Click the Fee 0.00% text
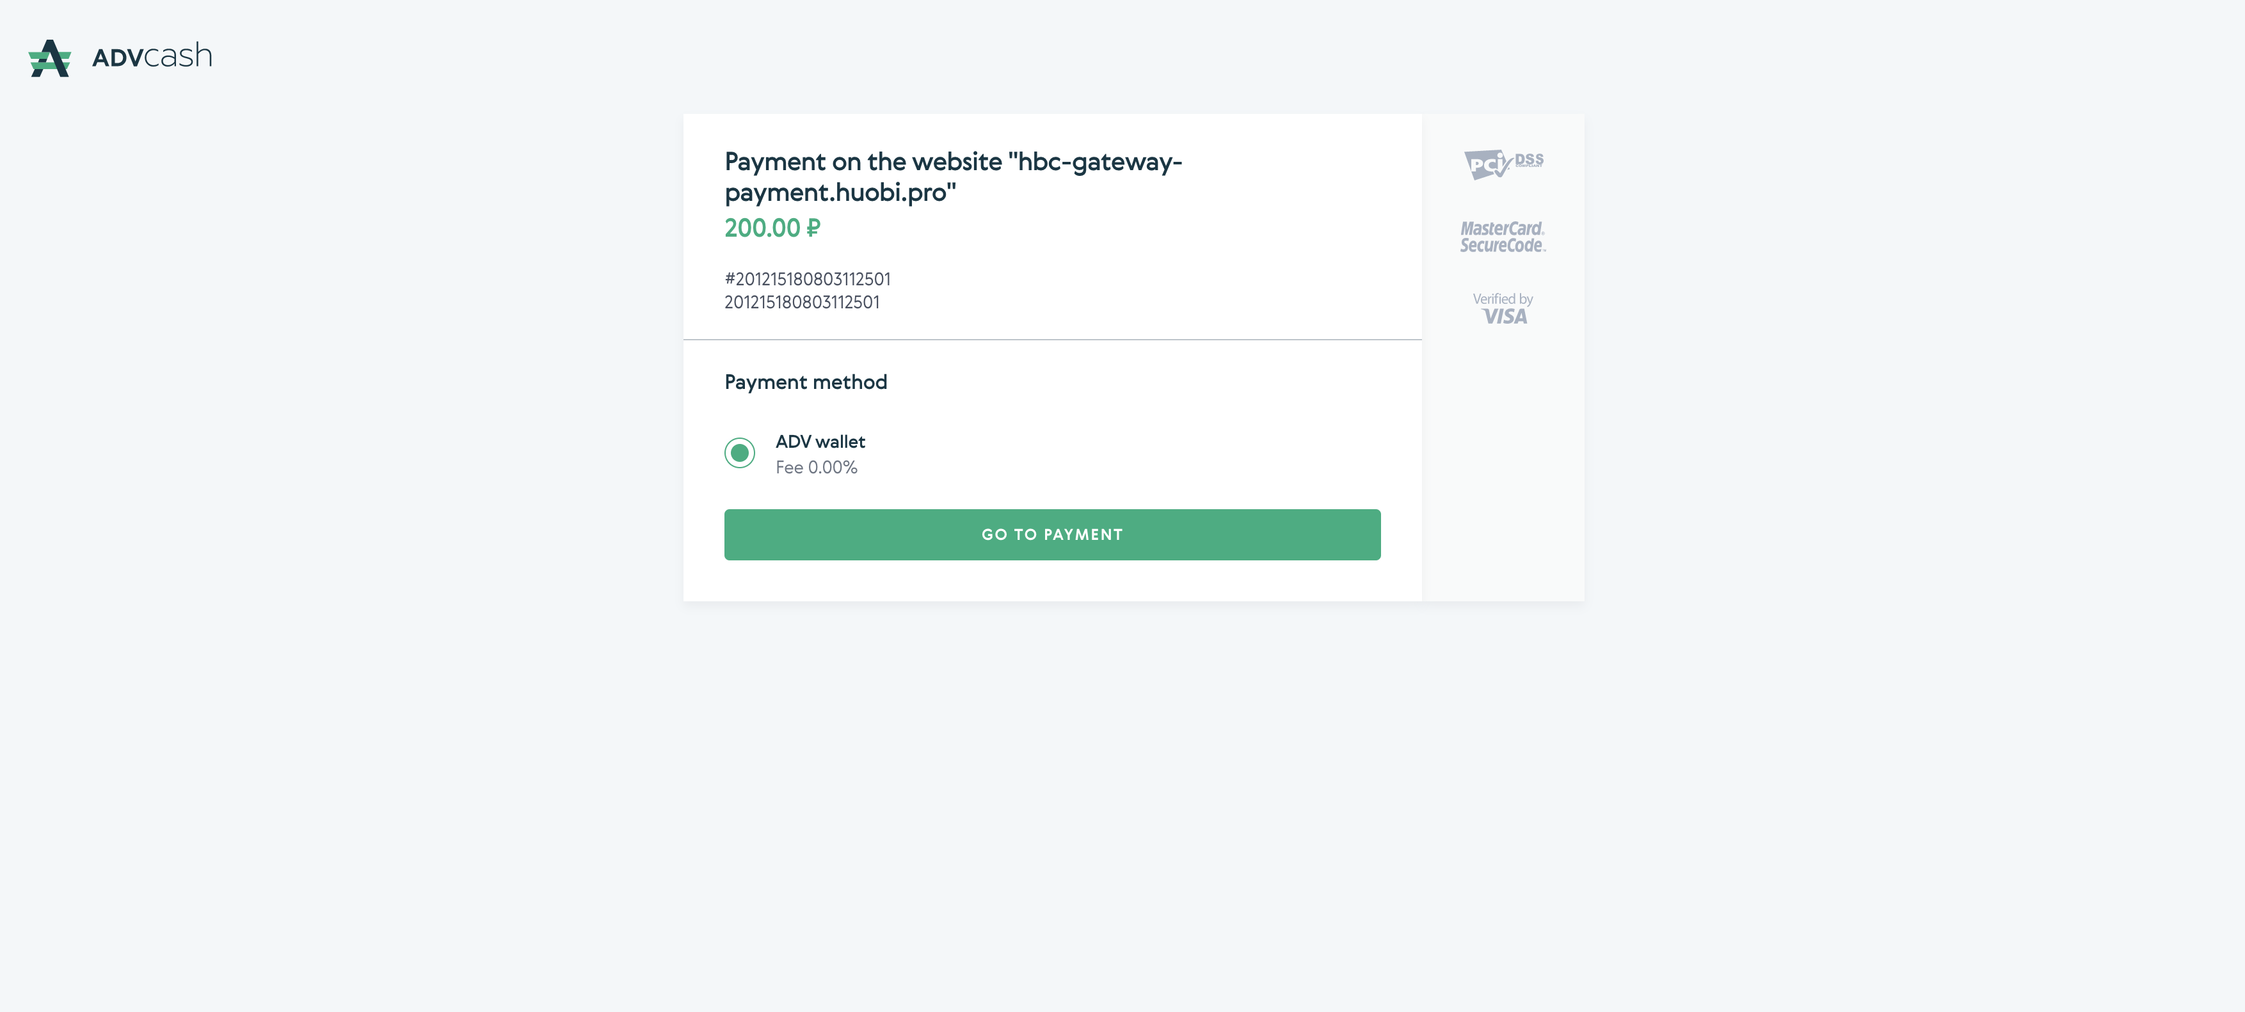Screen dimensions: 2245x1012 817,468
